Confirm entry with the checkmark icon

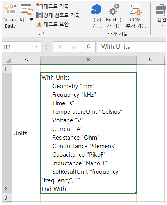coord(74,47)
